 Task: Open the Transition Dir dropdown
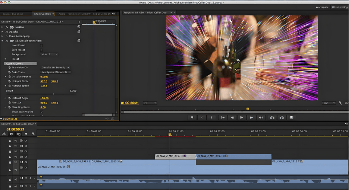pyautogui.click(x=55, y=68)
